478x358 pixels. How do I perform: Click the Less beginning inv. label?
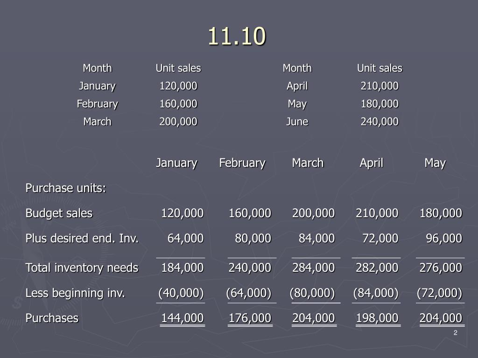[75, 293]
